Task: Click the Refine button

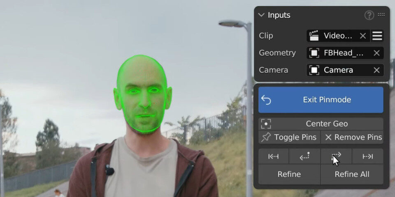Action: pos(289,174)
